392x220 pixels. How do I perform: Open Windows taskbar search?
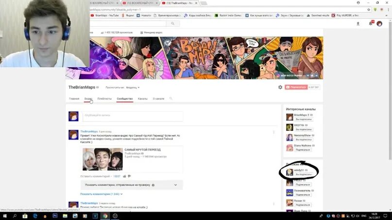coord(15,216)
